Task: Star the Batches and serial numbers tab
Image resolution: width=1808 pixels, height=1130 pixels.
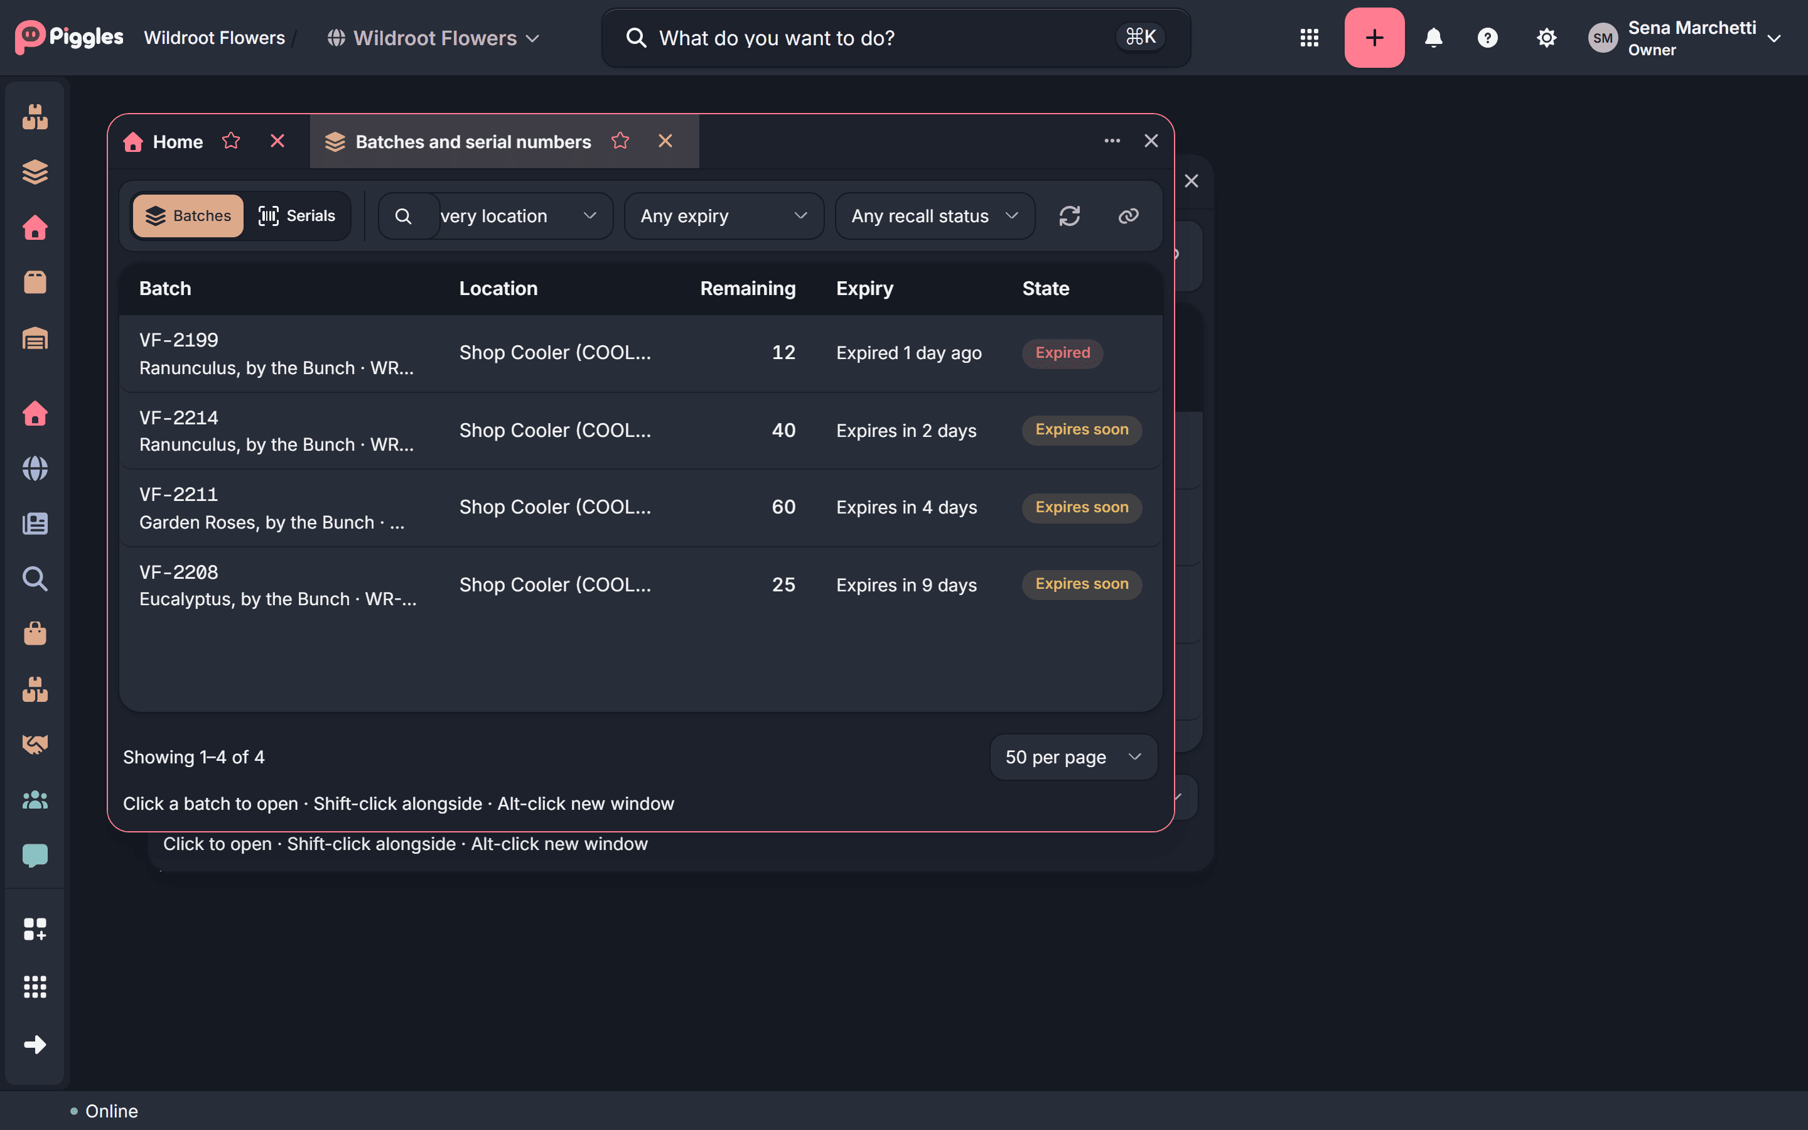Action: [x=620, y=141]
